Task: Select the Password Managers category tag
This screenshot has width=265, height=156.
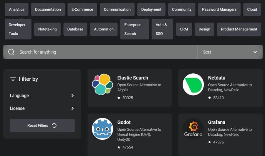Action: click(219, 9)
